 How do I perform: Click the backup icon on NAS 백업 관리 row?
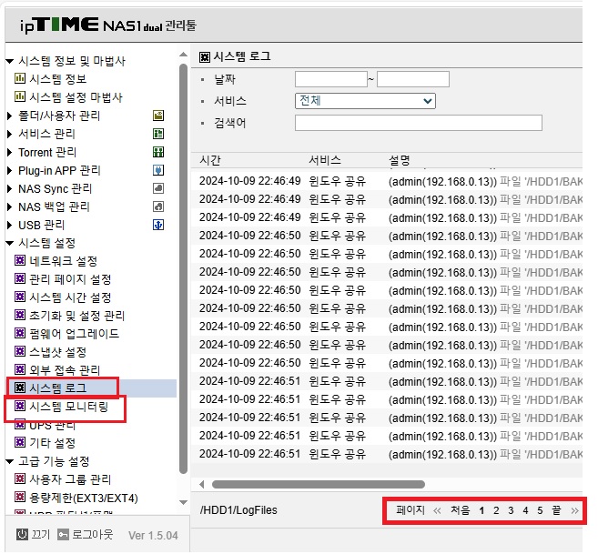coord(158,206)
